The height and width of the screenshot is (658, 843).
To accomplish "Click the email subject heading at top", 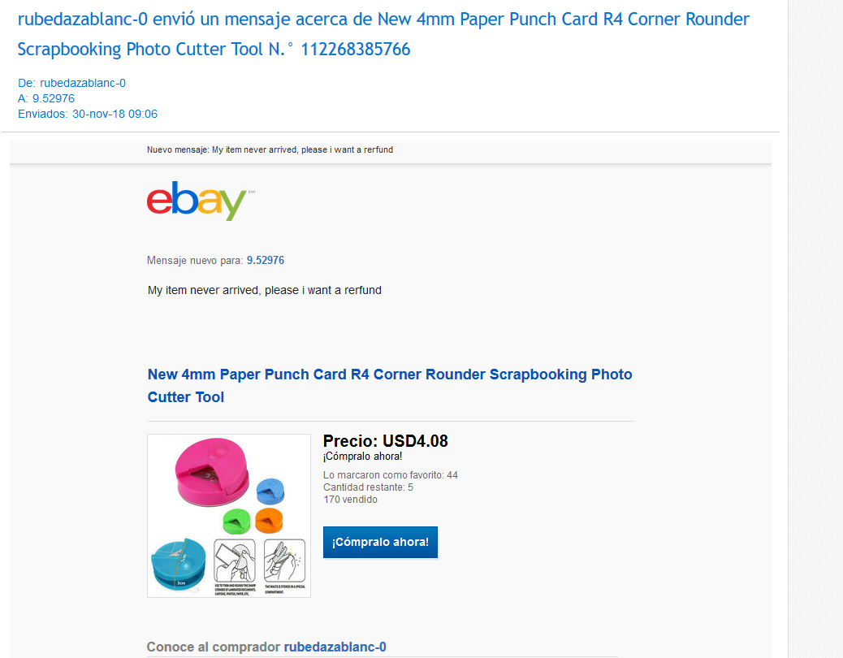I will click(x=383, y=34).
